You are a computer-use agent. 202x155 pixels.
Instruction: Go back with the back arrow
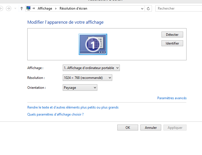(x=1, y=8)
